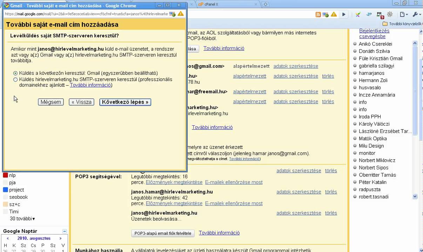Click the status dot beside Hermann Zoli
Screen dimensions: 423x252
pos(355,80)
